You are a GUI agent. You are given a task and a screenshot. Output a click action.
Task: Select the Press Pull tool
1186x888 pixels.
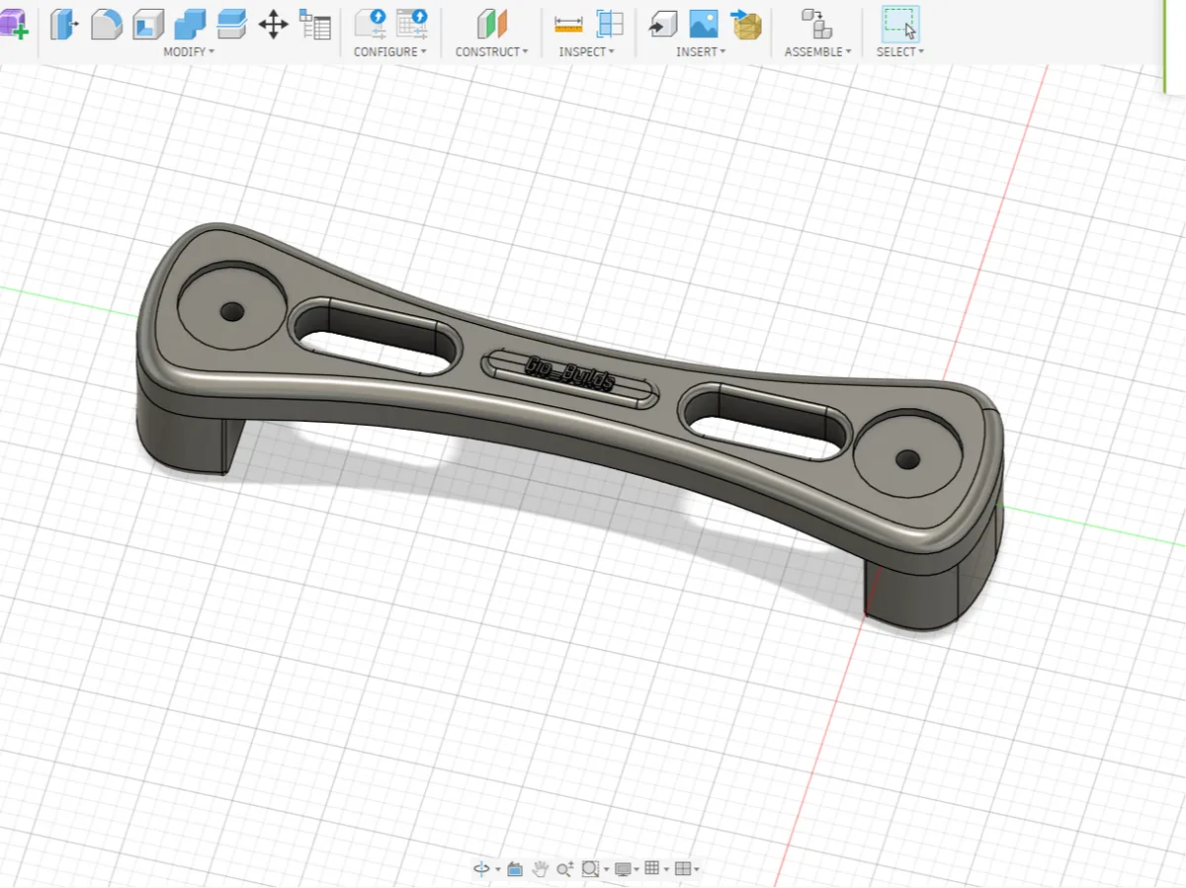(64, 24)
